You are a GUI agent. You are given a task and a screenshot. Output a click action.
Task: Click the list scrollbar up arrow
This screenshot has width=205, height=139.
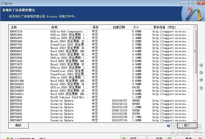point(195,27)
